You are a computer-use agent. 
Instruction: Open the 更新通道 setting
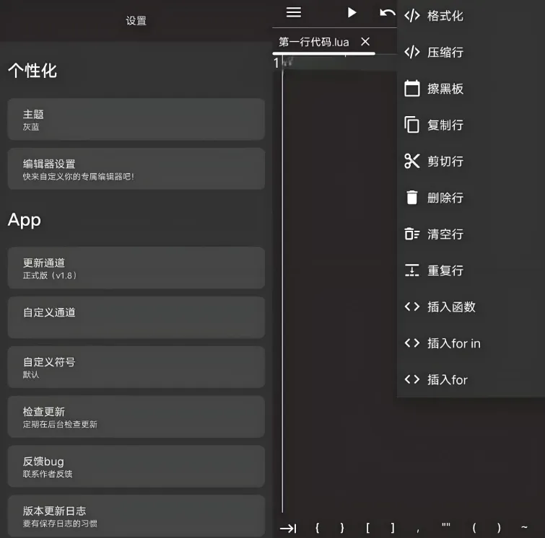(136, 268)
